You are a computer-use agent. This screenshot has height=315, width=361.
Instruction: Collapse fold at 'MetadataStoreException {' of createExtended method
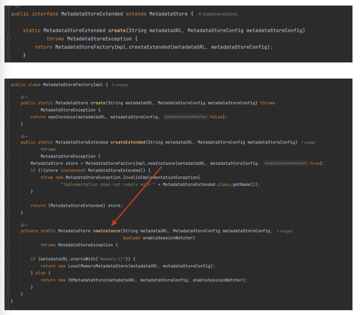(x=9, y=156)
